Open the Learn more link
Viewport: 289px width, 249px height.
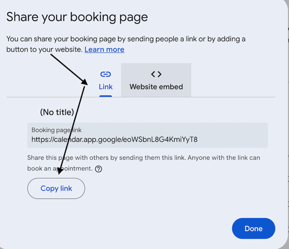coord(104,50)
